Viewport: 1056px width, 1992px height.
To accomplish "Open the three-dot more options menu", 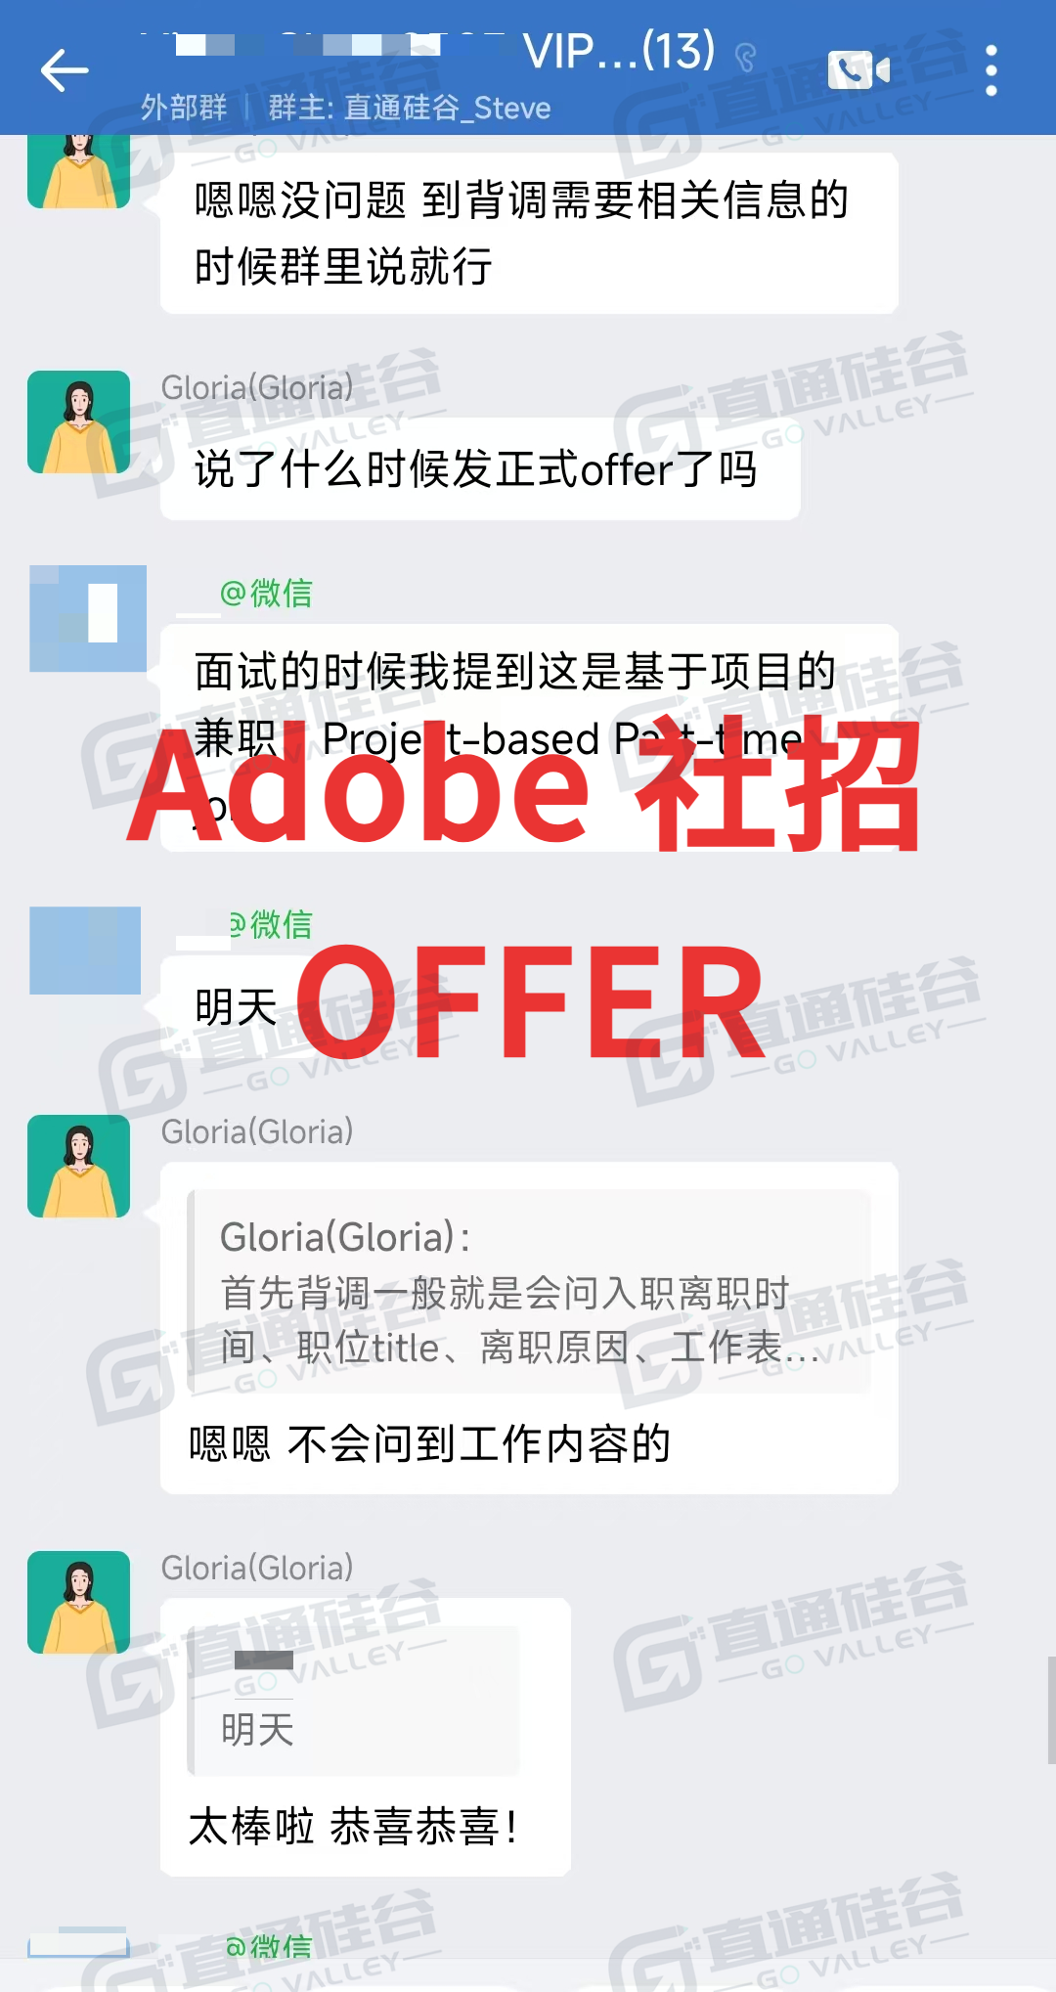I will click(990, 70).
